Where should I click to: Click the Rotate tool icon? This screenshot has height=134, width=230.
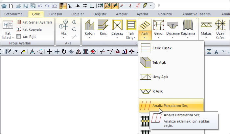pos(64,52)
